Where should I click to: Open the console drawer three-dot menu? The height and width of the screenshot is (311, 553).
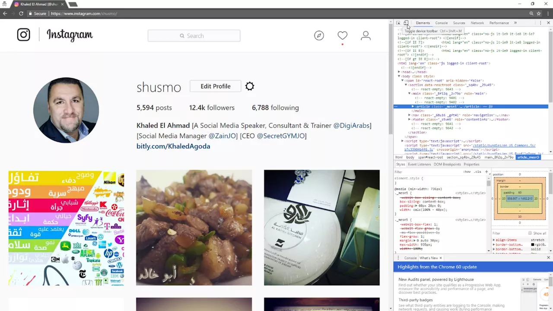398,258
